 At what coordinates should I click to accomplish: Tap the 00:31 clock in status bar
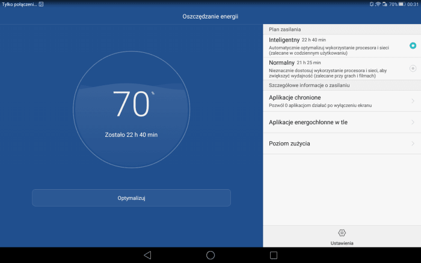point(413,4)
